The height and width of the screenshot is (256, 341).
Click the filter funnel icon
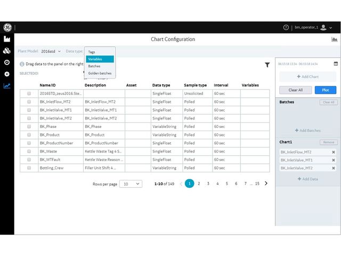click(x=267, y=65)
